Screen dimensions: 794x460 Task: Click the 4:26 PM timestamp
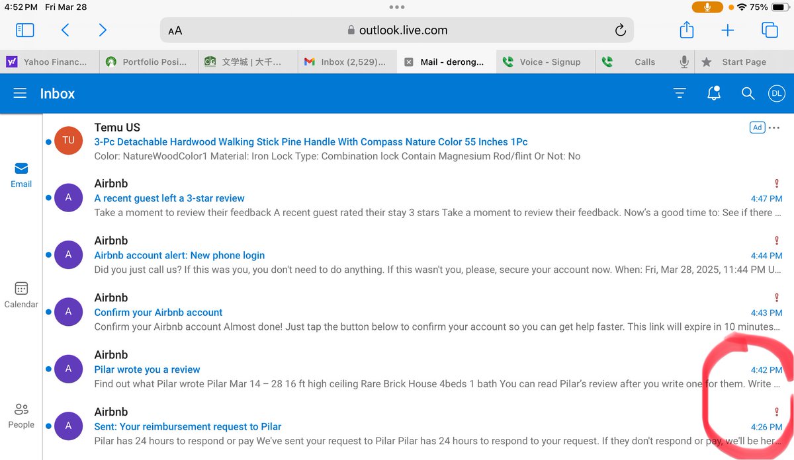click(x=766, y=427)
